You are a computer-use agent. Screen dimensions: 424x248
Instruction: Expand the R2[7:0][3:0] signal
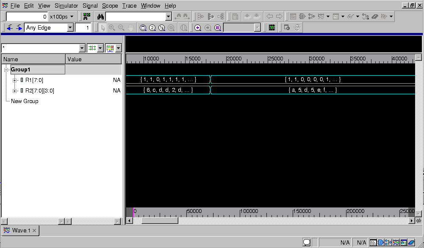coord(14,91)
